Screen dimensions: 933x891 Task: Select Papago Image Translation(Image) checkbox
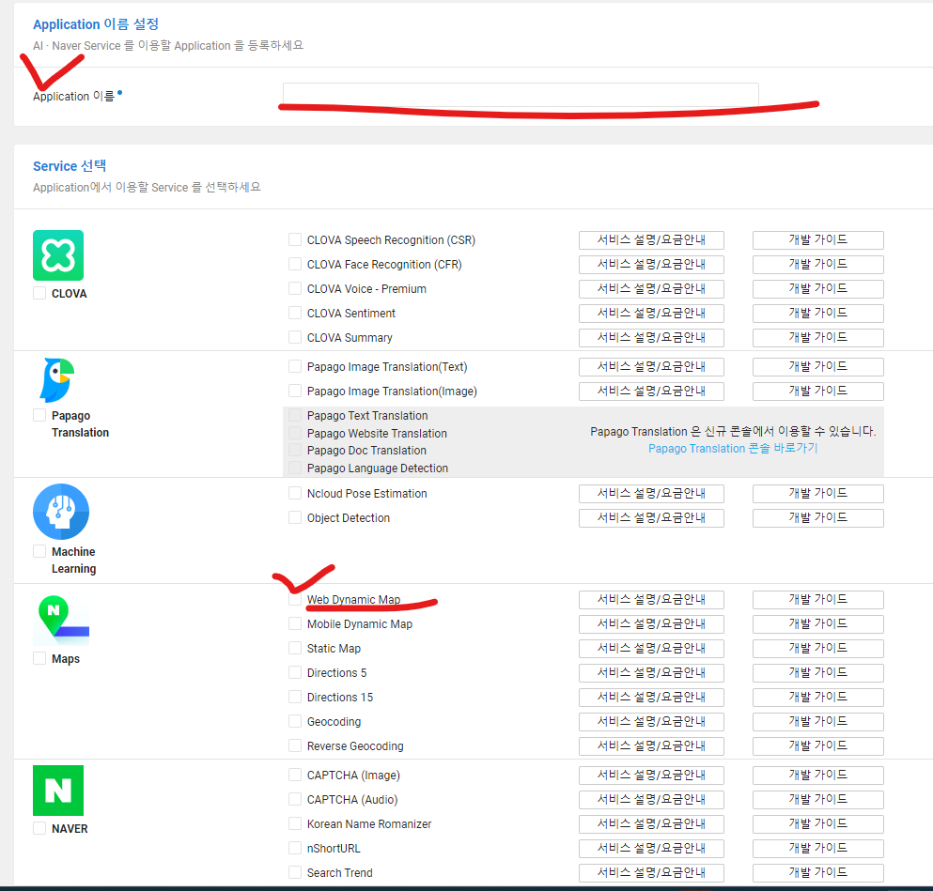pos(294,391)
